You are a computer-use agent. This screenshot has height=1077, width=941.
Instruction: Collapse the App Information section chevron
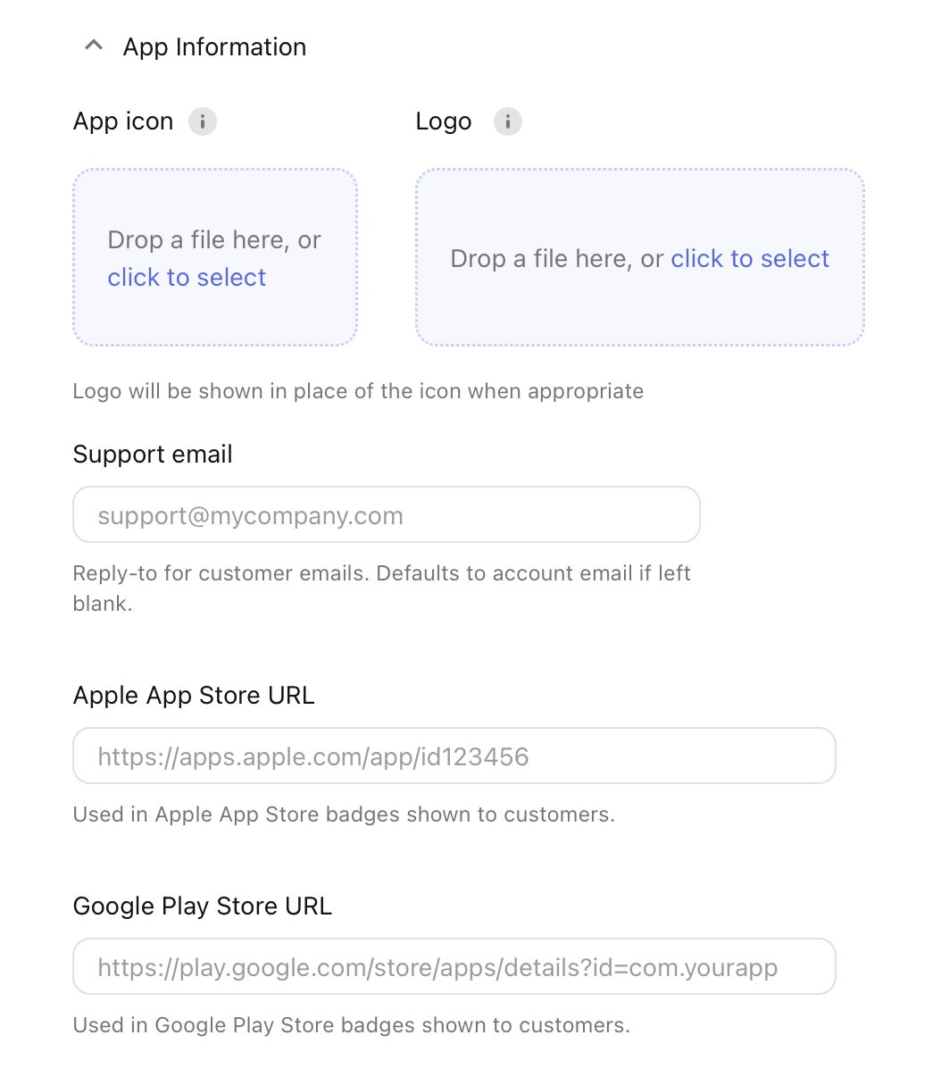coord(94,46)
